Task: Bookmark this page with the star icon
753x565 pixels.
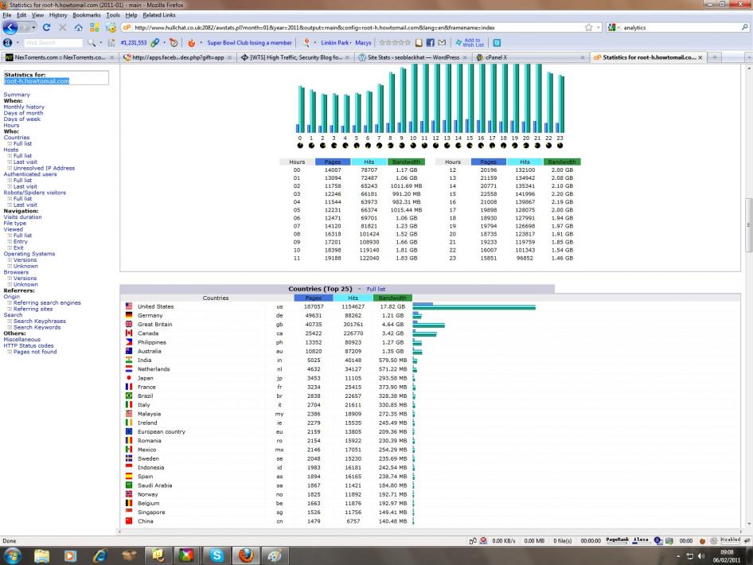Action: tap(588, 27)
